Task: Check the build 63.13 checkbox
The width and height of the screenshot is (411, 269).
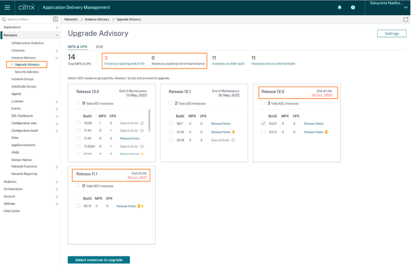Action: [264, 131]
